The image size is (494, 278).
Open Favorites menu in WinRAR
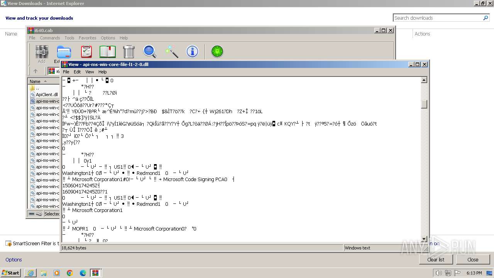click(88, 38)
